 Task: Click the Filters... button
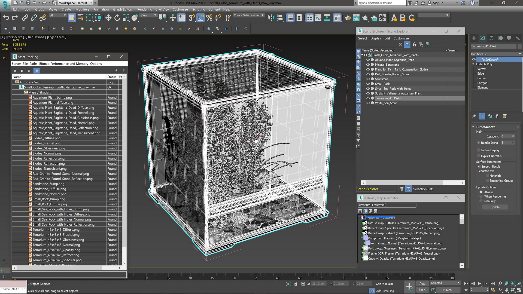448,290
